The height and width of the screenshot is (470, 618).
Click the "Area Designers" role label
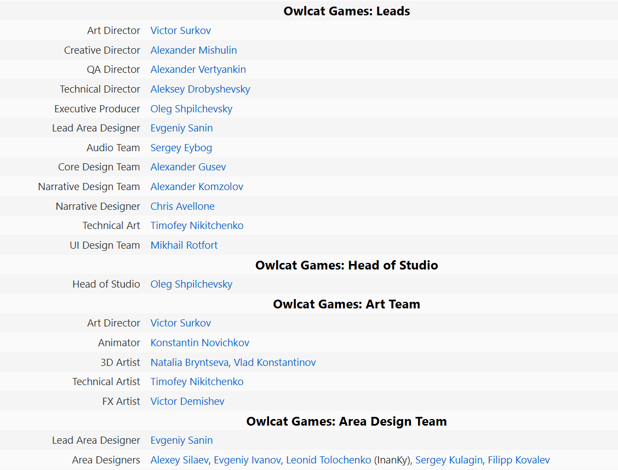[x=106, y=460]
